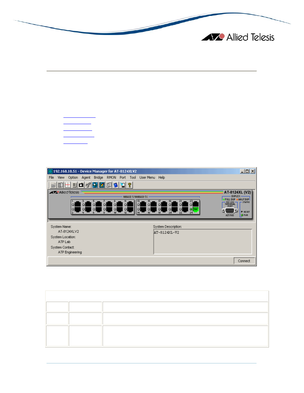This screenshot has width=304, height=393.
Task: Select port 7 on the switch
Action: click(109, 204)
